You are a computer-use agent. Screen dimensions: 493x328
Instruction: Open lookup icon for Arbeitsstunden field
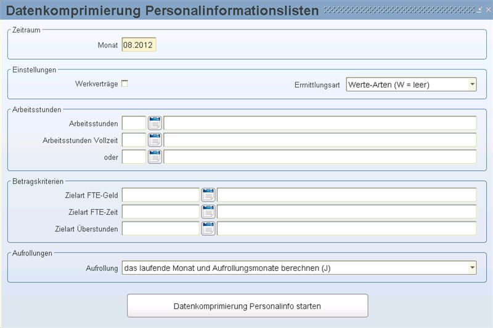click(x=155, y=123)
